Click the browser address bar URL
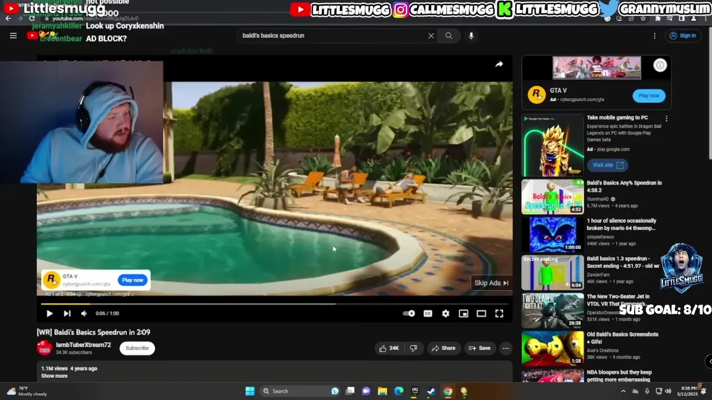The image size is (712, 400). coord(95,18)
